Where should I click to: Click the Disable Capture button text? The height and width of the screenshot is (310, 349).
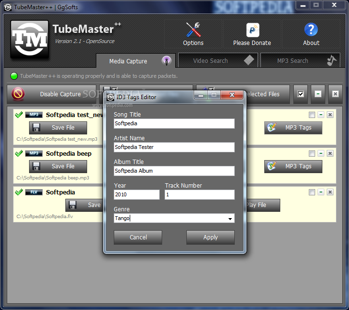pyautogui.click(x=61, y=94)
